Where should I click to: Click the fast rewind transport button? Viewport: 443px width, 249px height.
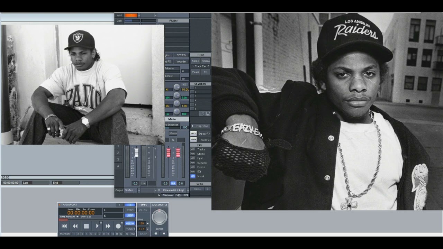coord(75,226)
